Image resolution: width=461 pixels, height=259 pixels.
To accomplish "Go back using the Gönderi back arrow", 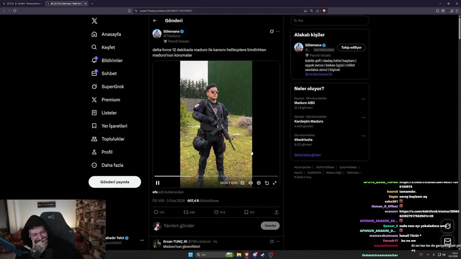I will click(155, 21).
